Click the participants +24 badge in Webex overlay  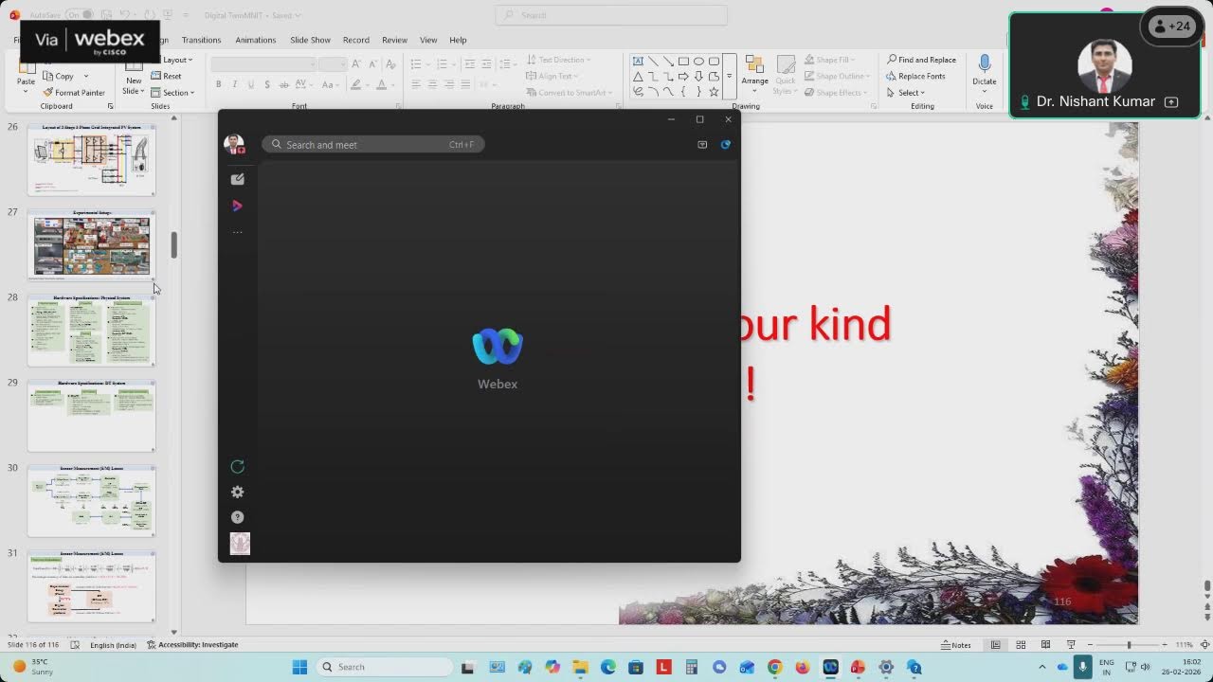pyautogui.click(x=1171, y=27)
